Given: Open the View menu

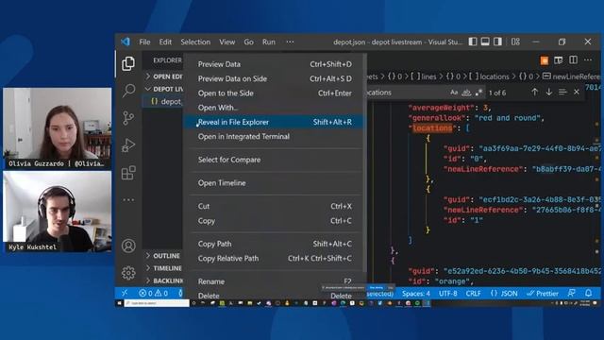Looking at the screenshot, I should (x=226, y=42).
